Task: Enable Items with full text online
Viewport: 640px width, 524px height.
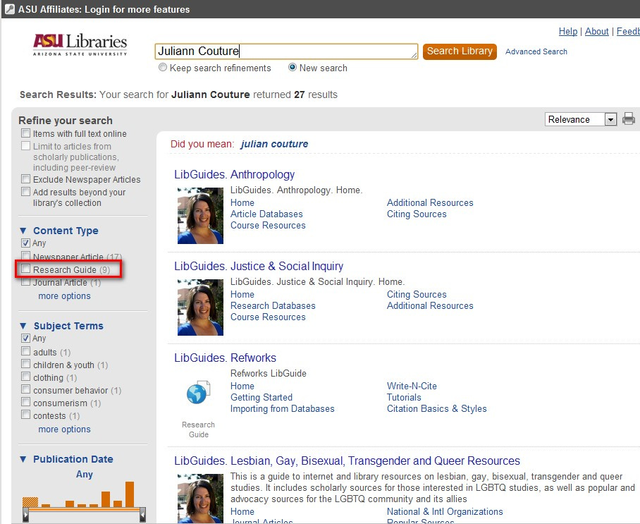Action: (25, 133)
